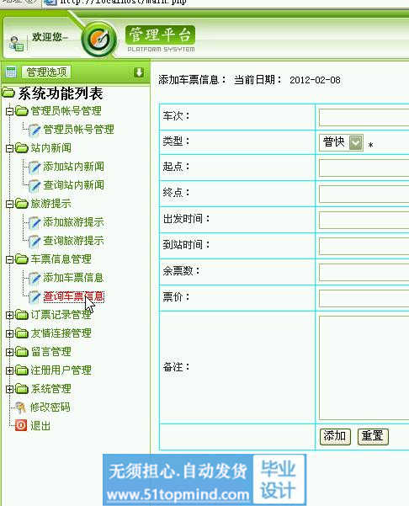Open the 类型 dropdown showing 普快
Screen dimensions: 409x506
(x=341, y=142)
